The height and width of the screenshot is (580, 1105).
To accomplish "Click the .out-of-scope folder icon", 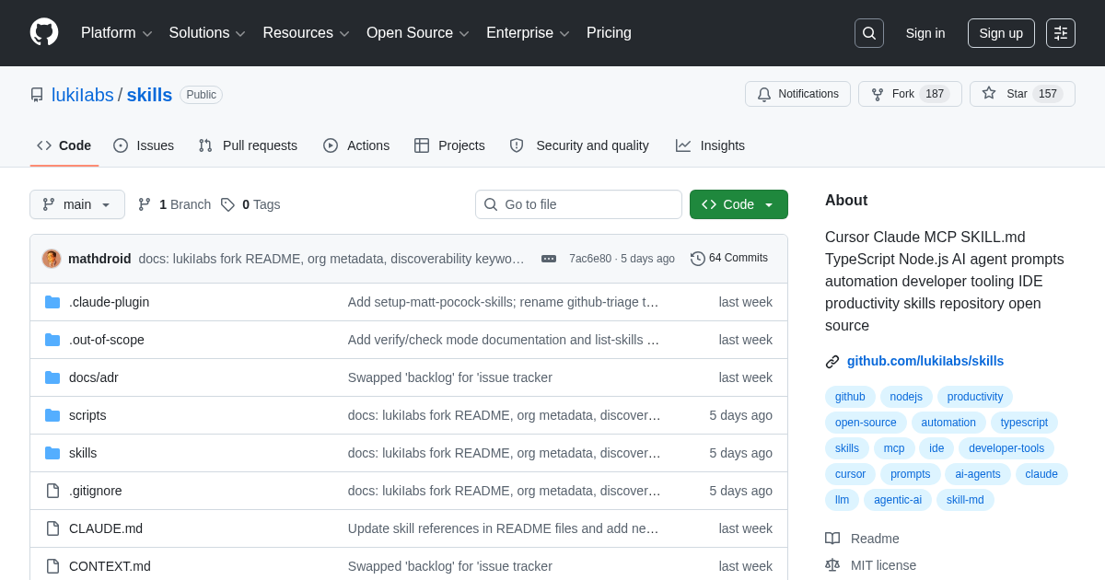I will 52,340.
